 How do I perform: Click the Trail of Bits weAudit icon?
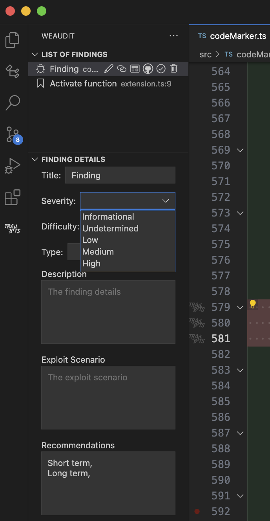[x=13, y=229]
